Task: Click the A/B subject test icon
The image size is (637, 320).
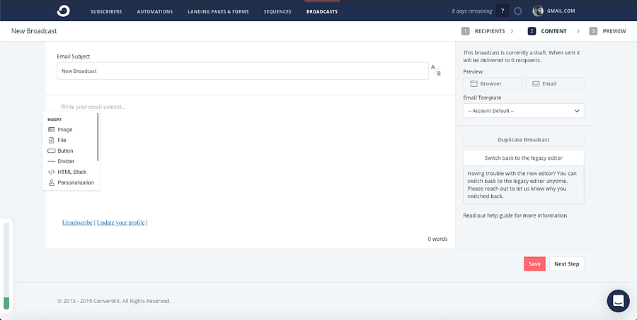Action: tap(437, 70)
